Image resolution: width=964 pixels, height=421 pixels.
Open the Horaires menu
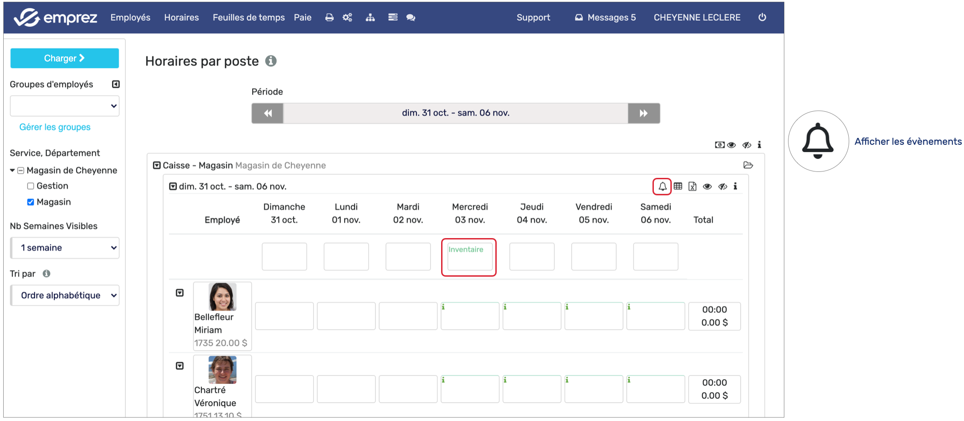[181, 17]
